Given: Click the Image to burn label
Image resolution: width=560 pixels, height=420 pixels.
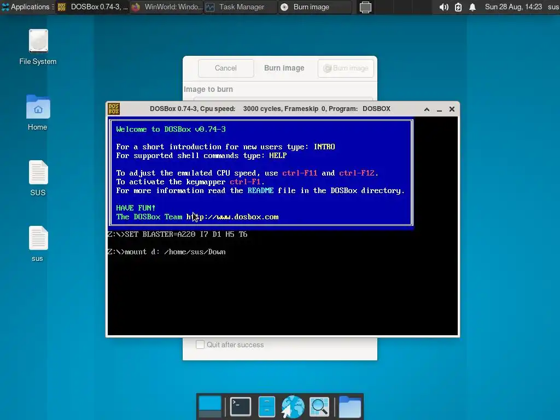Looking at the screenshot, I should click(x=208, y=89).
